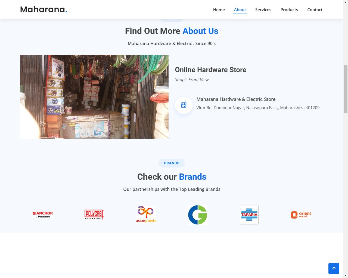Open the Services nav link
This screenshot has height=278, width=348.
point(263,10)
